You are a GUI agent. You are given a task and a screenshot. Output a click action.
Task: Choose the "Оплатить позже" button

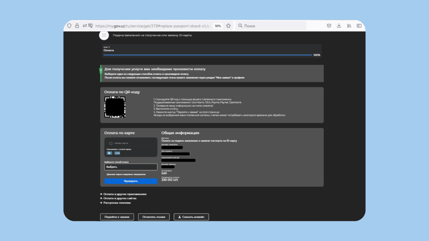(x=154, y=217)
